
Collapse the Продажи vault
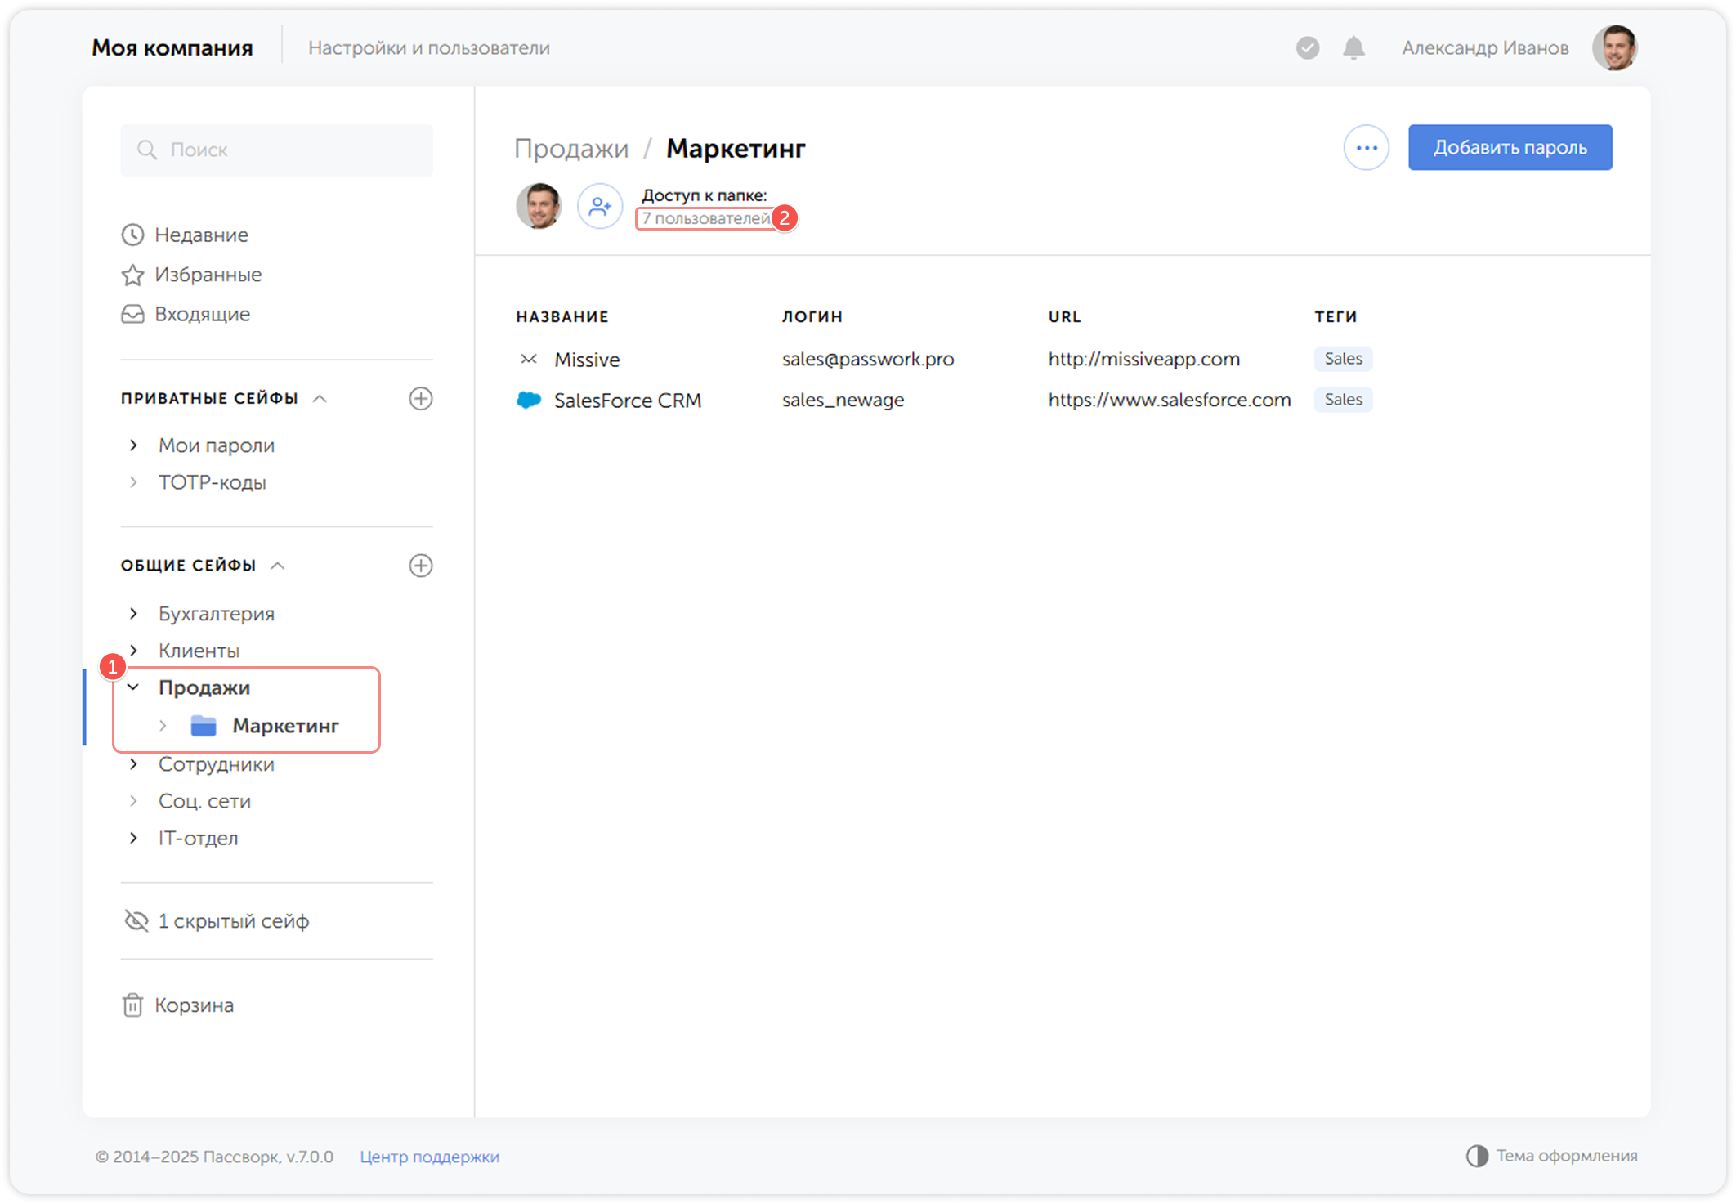pos(134,687)
